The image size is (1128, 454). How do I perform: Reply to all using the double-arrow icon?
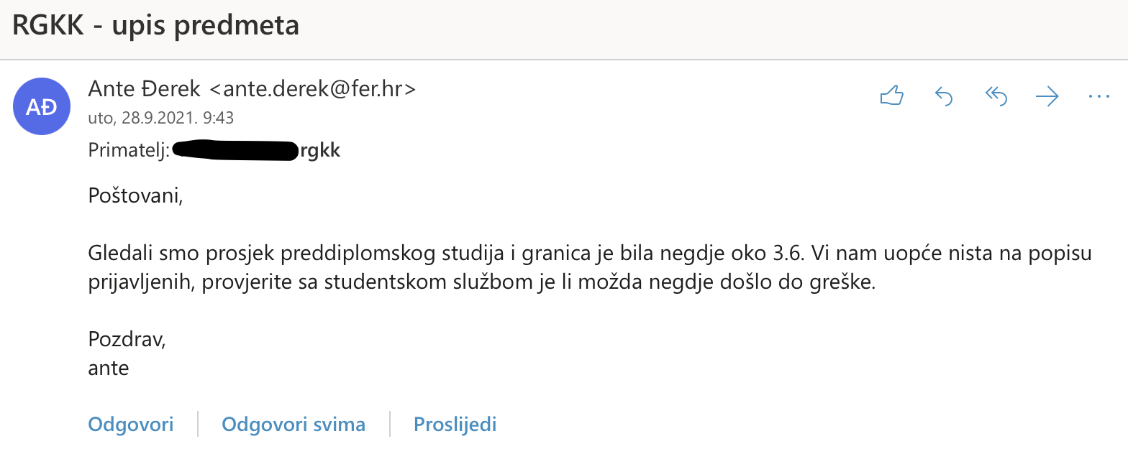pyautogui.click(x=996, y=96)
